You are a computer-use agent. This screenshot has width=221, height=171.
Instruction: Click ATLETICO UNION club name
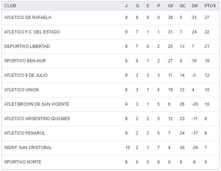click(21, 90)
